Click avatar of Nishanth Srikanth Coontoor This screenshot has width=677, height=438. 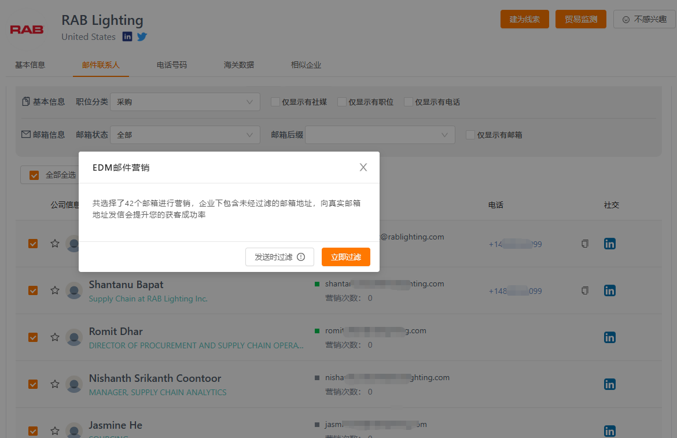(x=74, y=384)
